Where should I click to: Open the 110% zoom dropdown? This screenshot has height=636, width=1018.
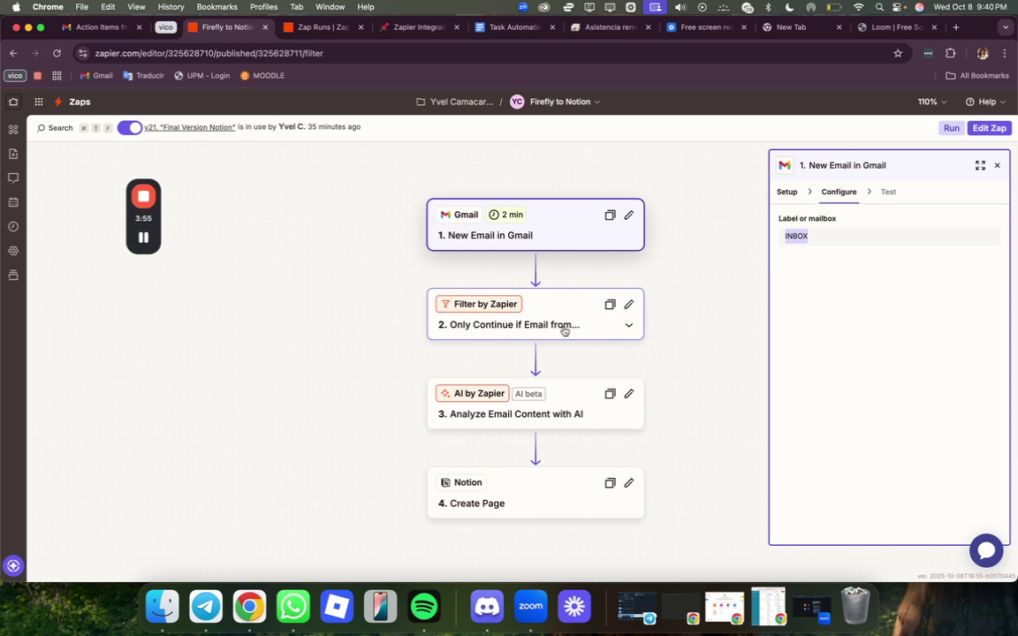932,102
